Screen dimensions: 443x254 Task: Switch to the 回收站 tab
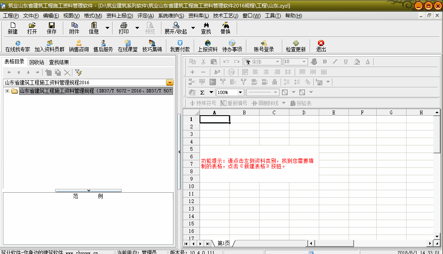click(x=37, y=62)
